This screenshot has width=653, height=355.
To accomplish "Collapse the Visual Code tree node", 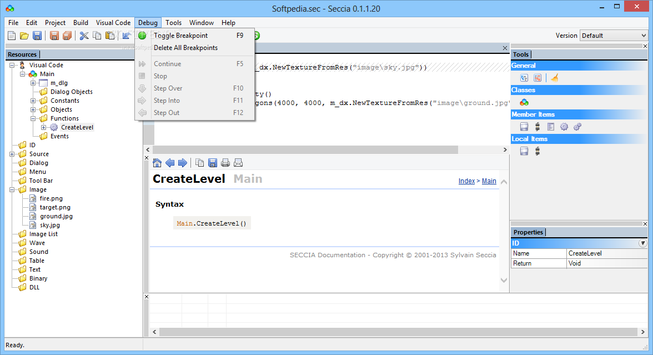I will [12, 65].
